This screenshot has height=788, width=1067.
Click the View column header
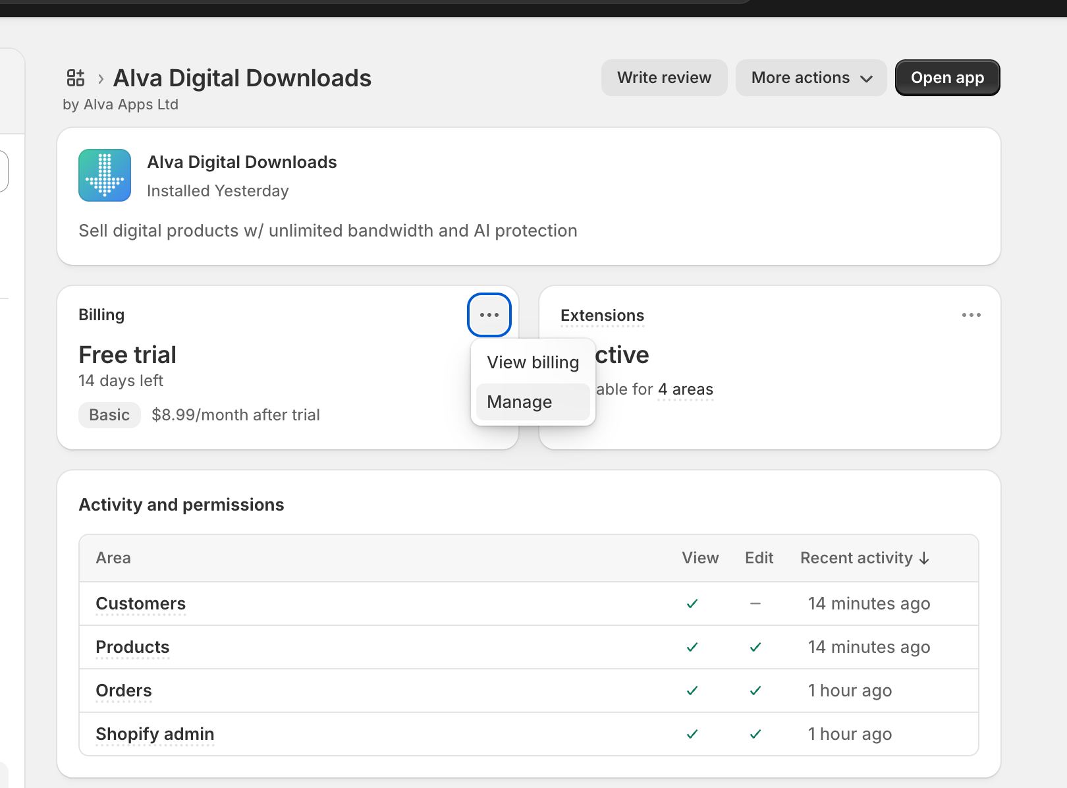700,558
